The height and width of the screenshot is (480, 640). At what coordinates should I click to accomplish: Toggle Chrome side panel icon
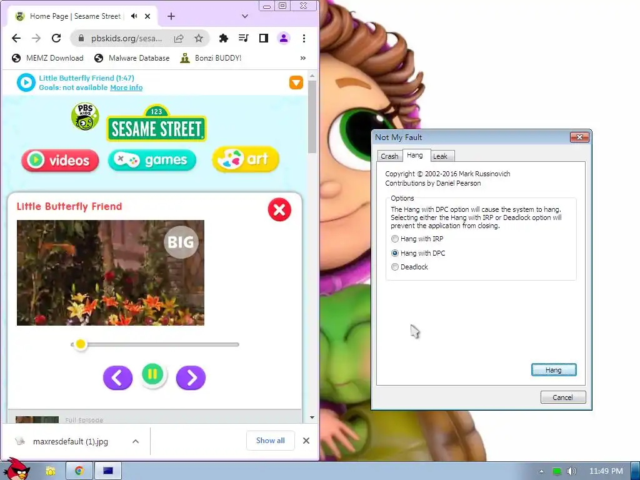point(264,38)
